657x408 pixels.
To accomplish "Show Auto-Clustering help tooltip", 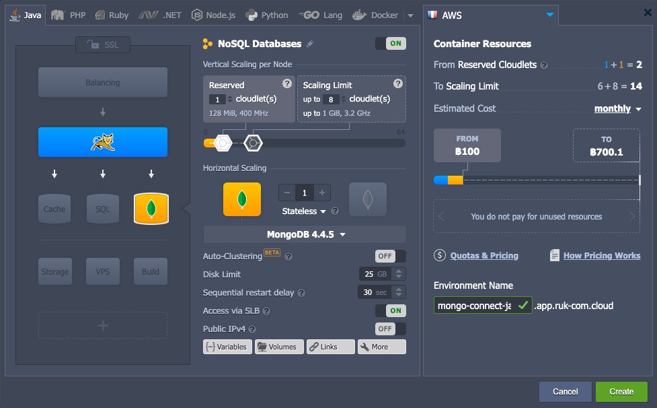I will pyautogui.click(x=288, y=257).
